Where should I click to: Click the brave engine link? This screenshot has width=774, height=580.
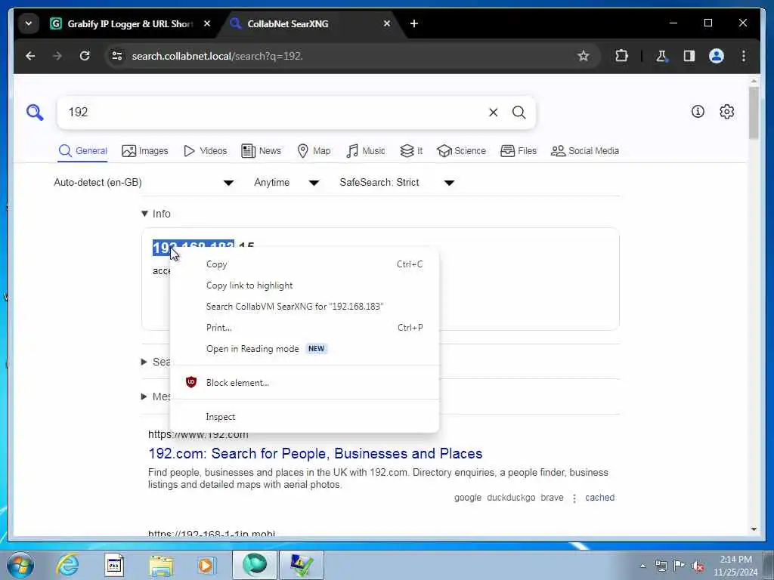pos(552,498)
